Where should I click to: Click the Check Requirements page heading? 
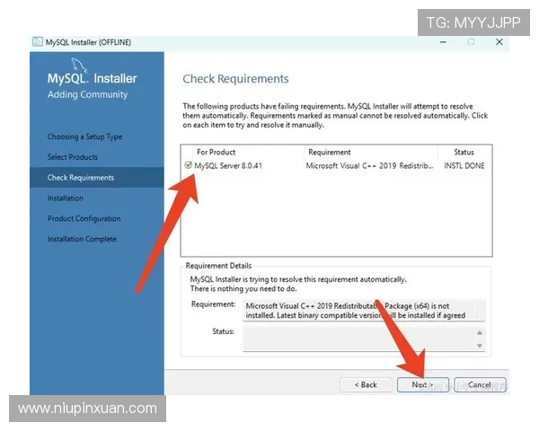(x=235, y=79)
